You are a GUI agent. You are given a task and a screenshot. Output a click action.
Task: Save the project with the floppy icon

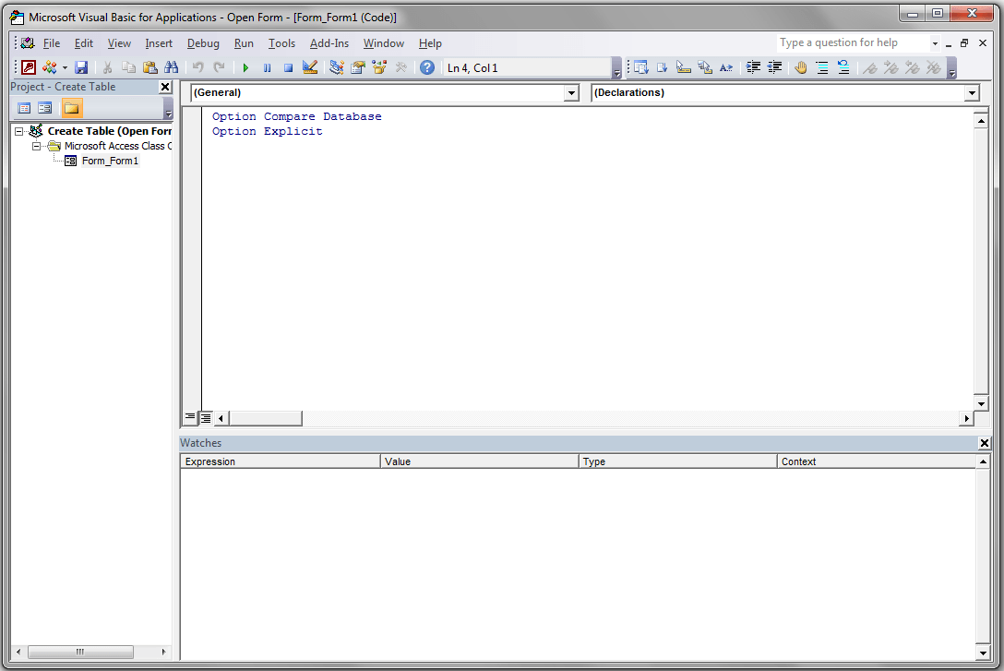(x=80, y=67)
